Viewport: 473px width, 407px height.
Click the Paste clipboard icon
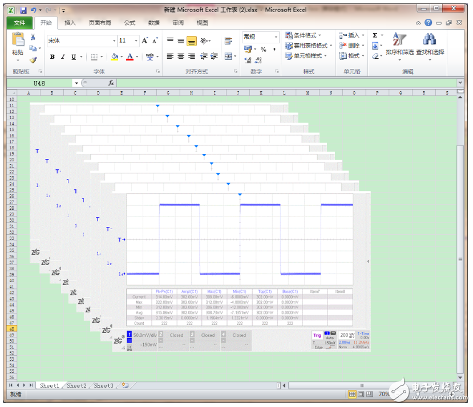pos(18,39)
